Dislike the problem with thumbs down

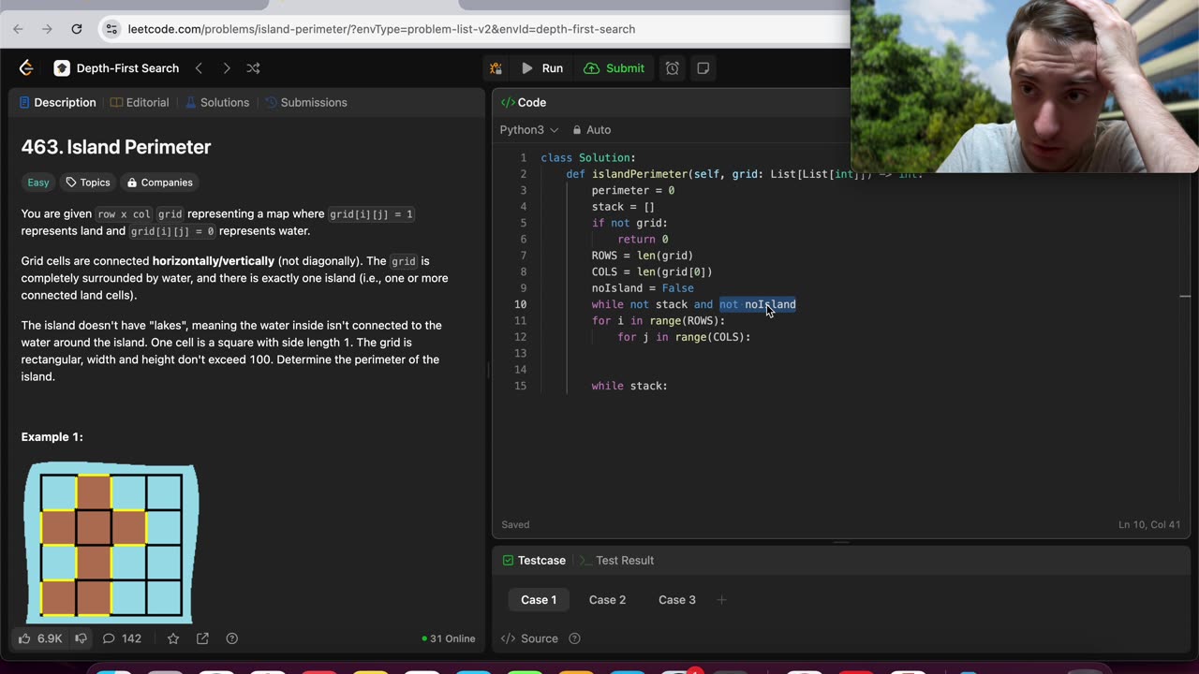[x=81, y=638]
